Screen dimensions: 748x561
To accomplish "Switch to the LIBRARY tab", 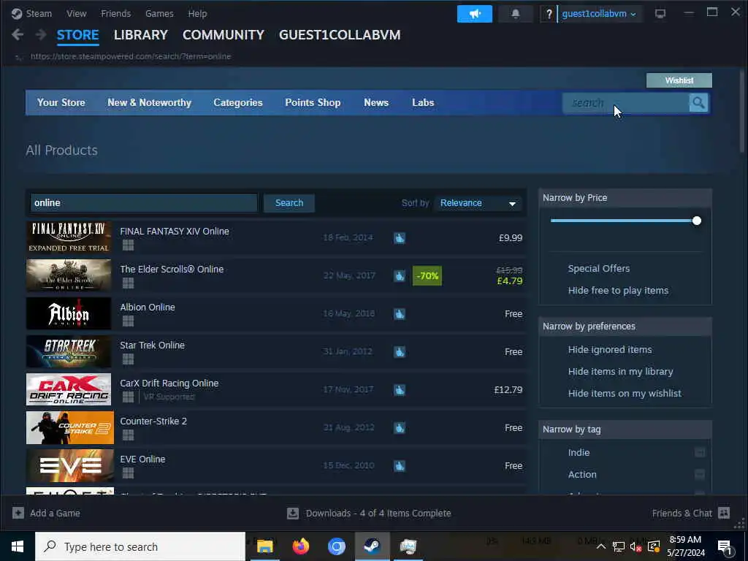I will (x=141, y=35).
